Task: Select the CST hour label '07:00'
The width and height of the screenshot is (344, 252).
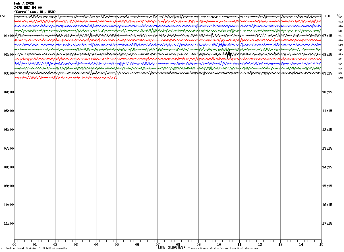Action: coord(9,148)
